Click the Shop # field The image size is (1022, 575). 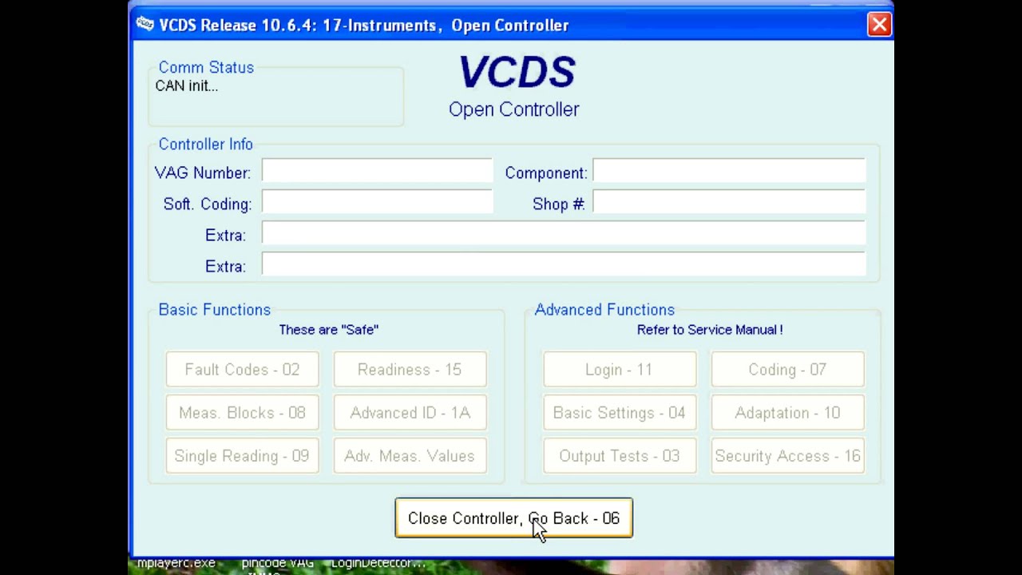[729, 203]
